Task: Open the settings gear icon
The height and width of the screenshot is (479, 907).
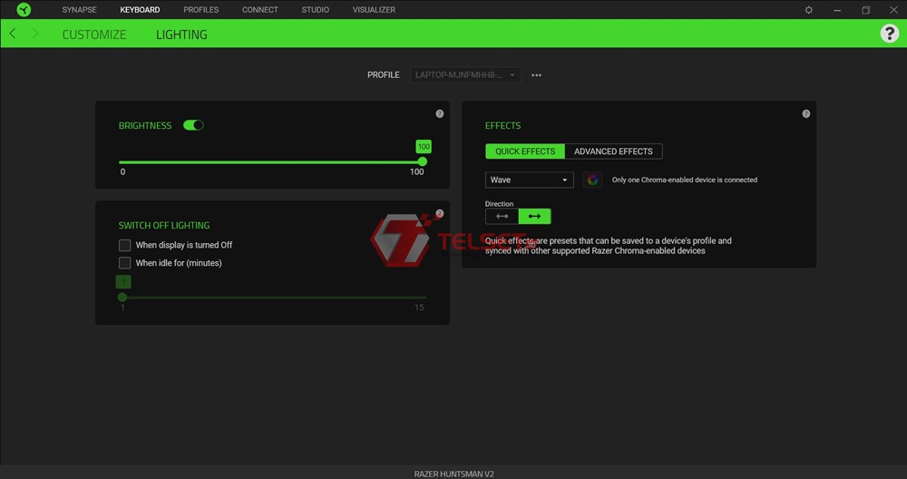Action: (x=809, y=10)
